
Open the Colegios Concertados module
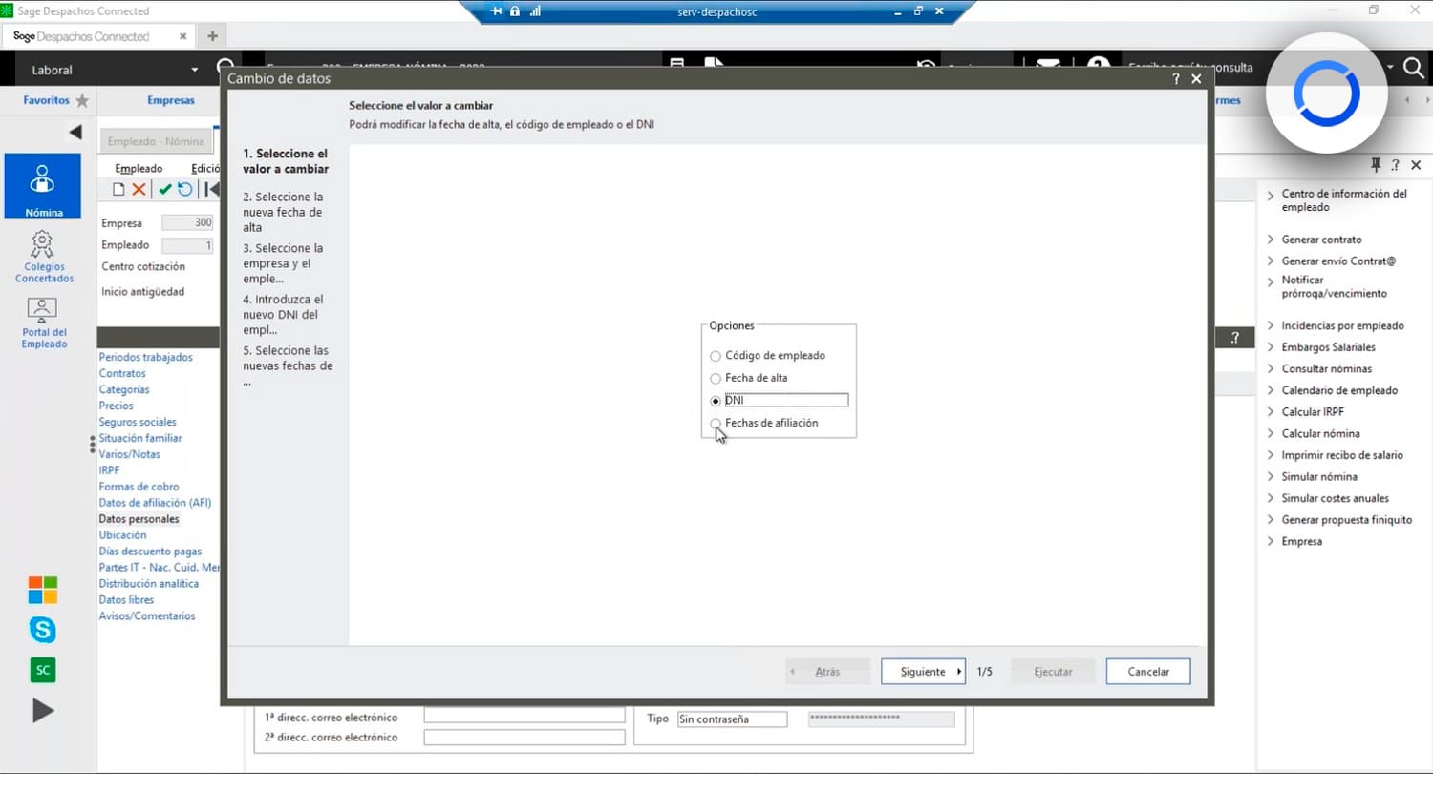pyautogui.click(x=43, y=255)
